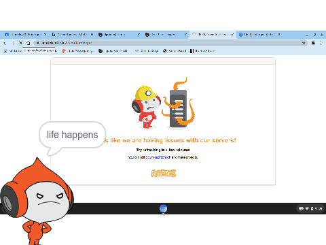326x245 pixels.
Task: Open the system status tray with clock
Action: (x=310, y=208)
